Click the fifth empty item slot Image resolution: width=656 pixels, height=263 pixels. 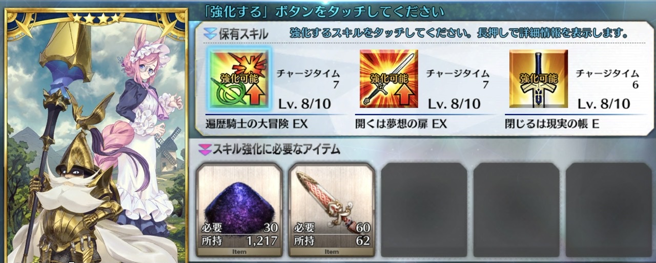[608, 209]
